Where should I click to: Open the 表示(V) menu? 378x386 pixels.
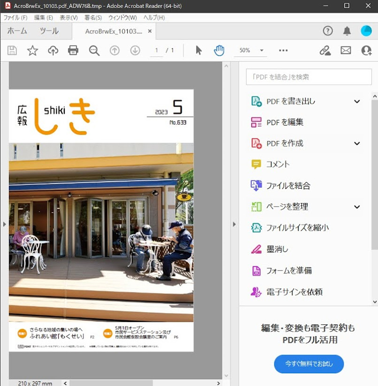[69, 18]
